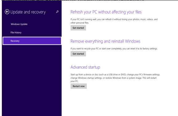The width and height of the screenshot is (178, 116).
Task: Go back using the circled arrow icon
Action: [x=7, y=12]
